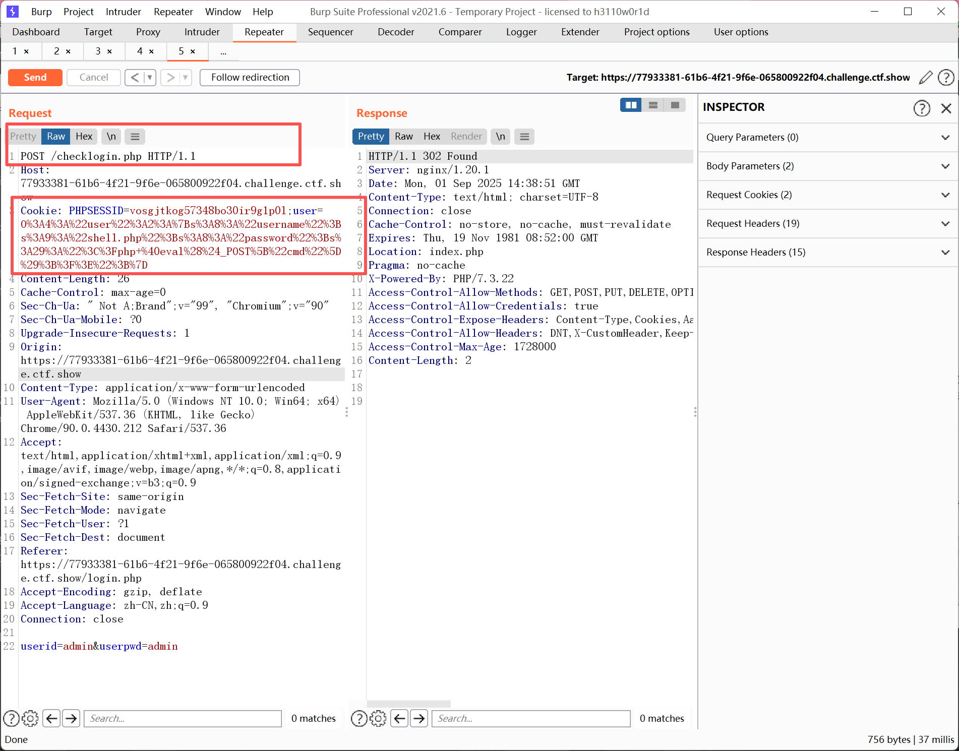Click the response horizontal scrollbar

pyautogui.click(x=409, y=704)
